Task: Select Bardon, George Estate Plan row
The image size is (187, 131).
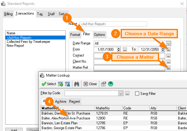Action: pos(114,128)
